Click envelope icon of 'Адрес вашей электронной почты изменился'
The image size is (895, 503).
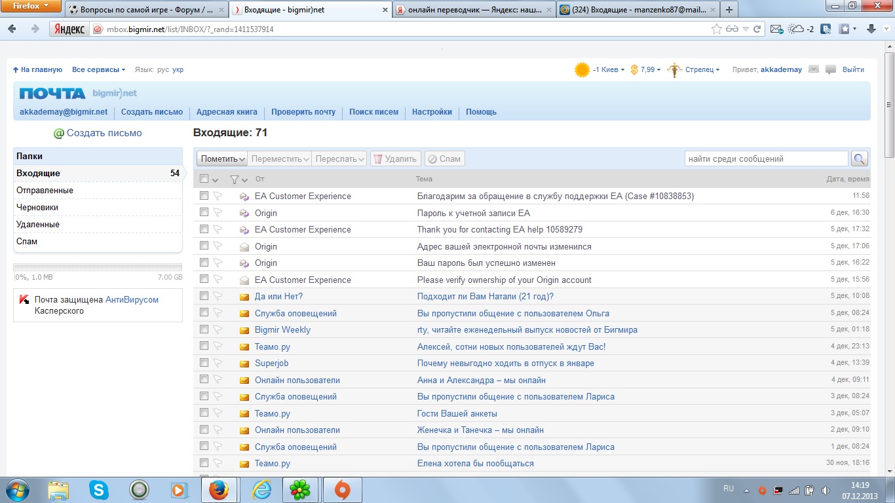pos(244,247)
